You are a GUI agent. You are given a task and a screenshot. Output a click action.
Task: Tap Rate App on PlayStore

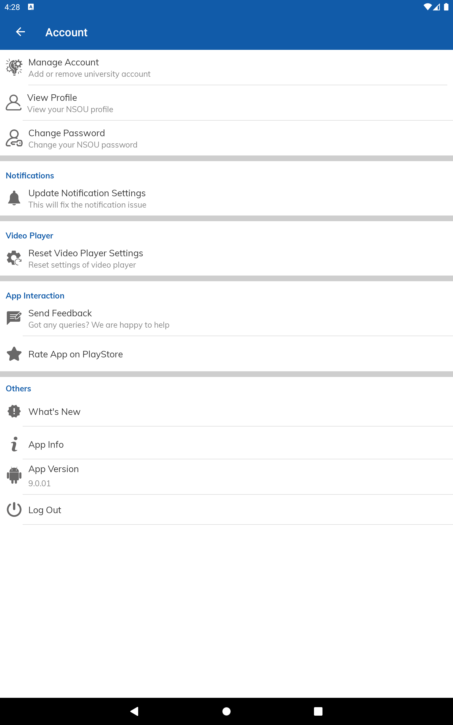click(x=76, y=354)
